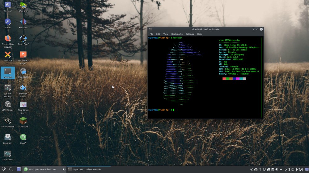Launch the Spotify desktop icon
This screenshot has height=173, width=309.
(x=23, y=139)
